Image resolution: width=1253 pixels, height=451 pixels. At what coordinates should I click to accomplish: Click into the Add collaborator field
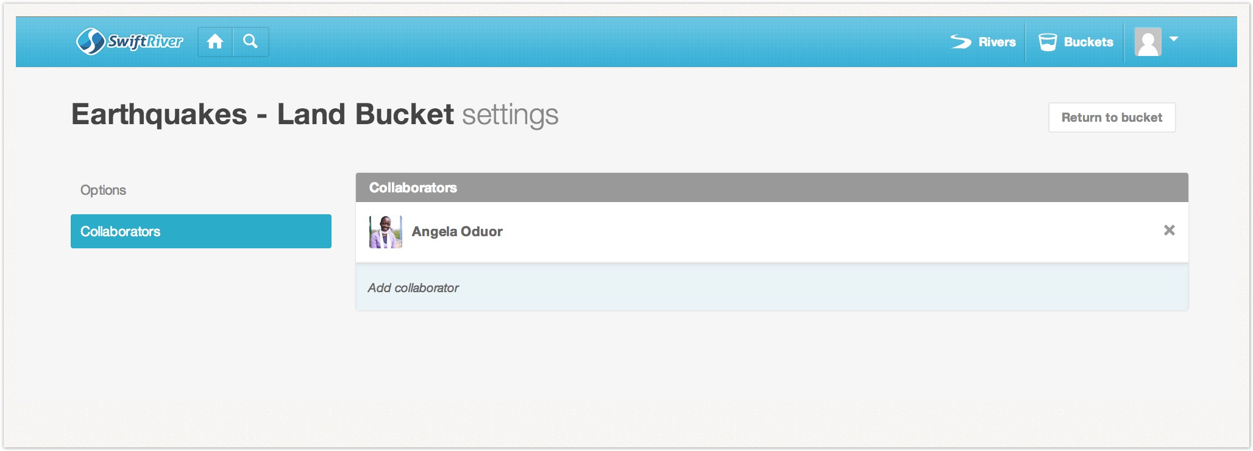[x=772, y=288]
